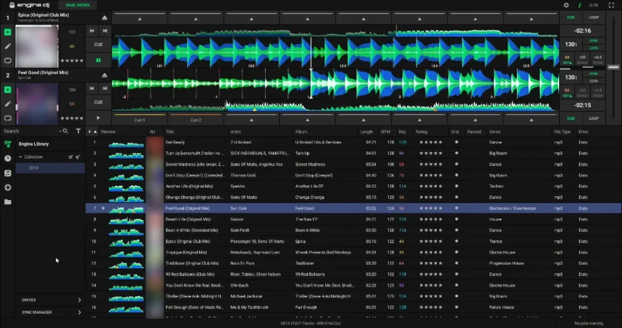Eject the track from deck 1
622x328 pixels.
[104, 17]
